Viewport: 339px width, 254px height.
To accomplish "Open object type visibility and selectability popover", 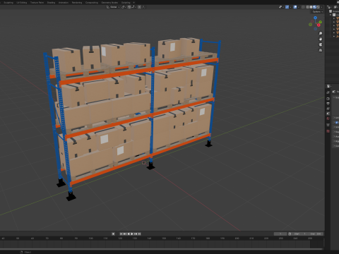I will tap(281, 7).
